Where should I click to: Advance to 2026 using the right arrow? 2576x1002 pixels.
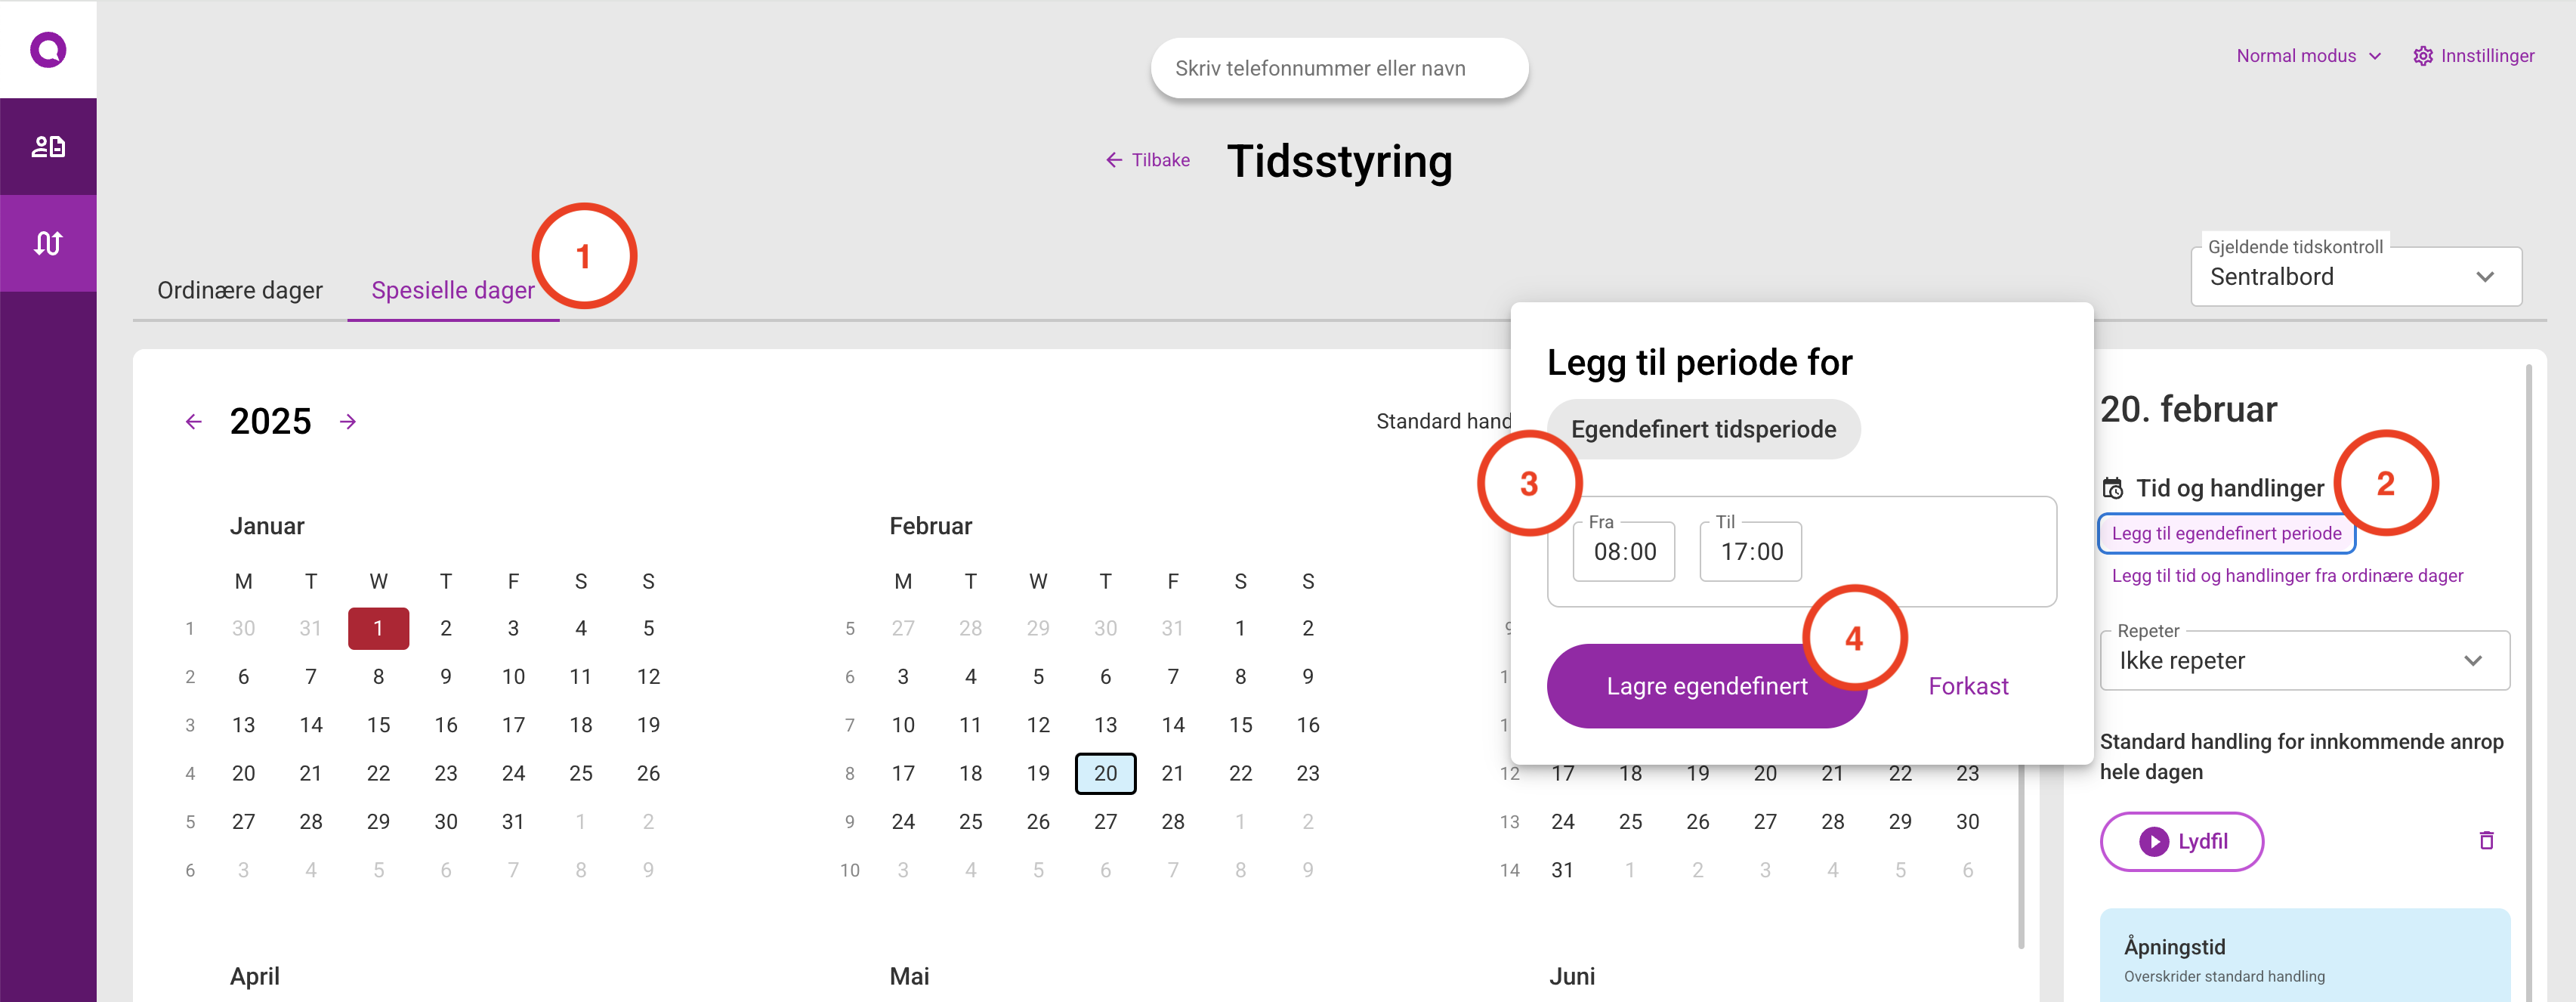tap(348, 421)
